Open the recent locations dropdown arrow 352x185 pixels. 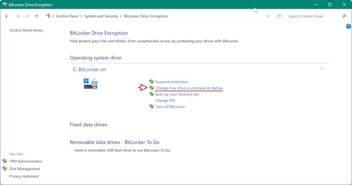pyautogui.click(x=27, y=16)
